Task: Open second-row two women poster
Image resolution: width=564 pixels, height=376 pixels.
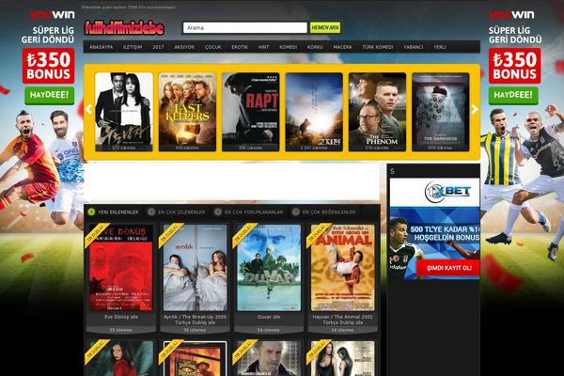Action: tap(342, 358)
